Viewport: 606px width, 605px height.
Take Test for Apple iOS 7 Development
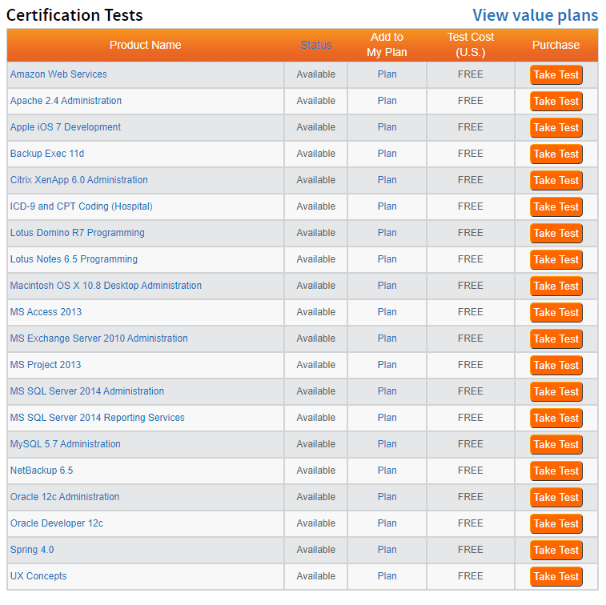(556, 127)
